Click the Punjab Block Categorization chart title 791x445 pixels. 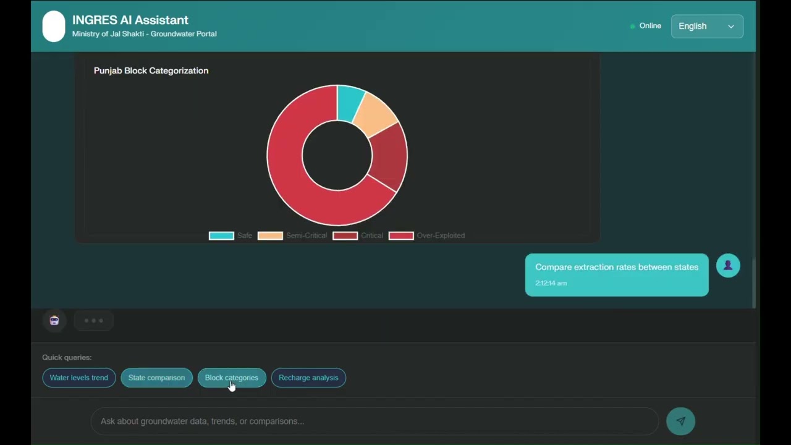[x=151, y=70]
